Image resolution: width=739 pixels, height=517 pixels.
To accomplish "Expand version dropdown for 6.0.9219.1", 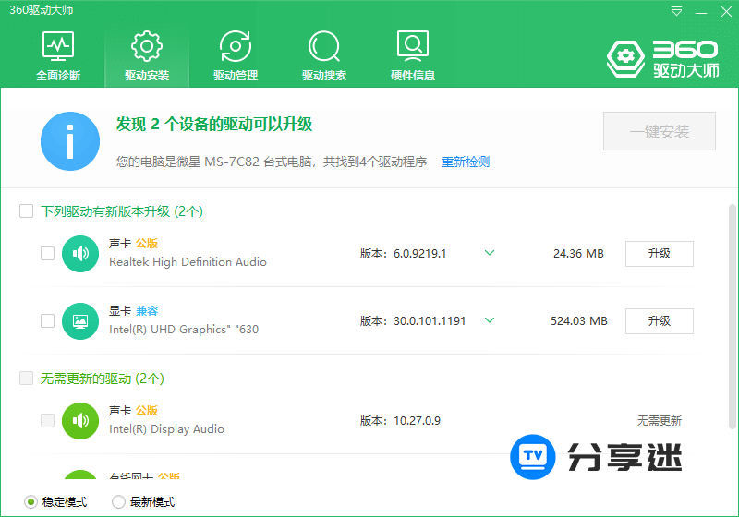I will click(490, 253).
